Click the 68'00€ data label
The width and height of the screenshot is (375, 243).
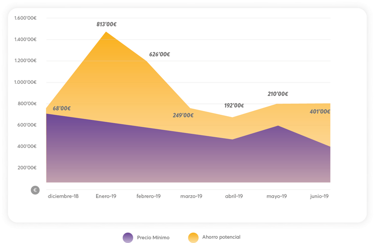(61, 109)
